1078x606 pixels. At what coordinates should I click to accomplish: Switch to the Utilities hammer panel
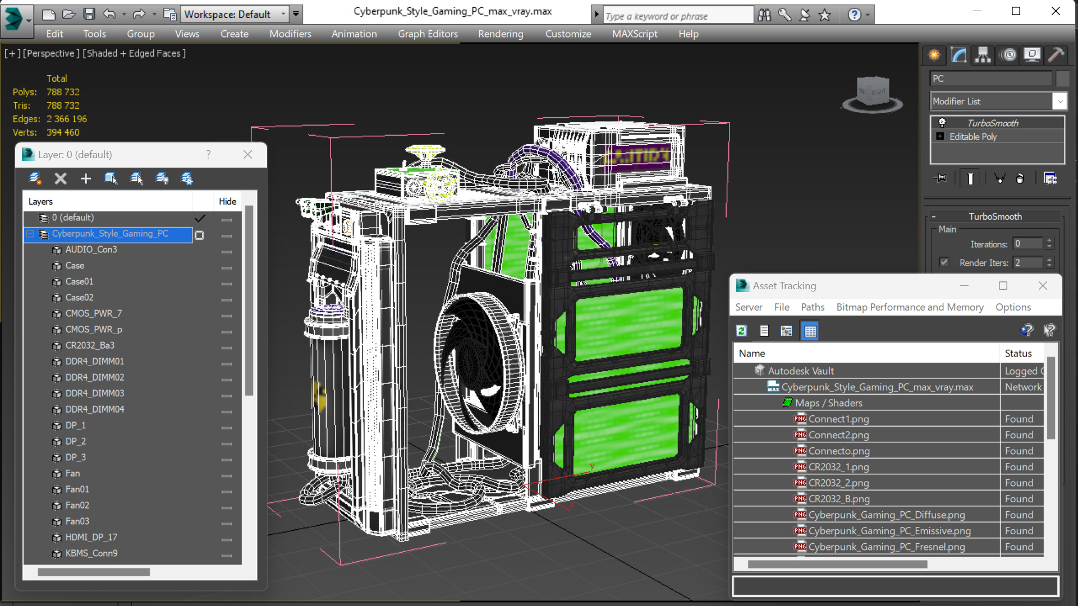(1056, 54)
